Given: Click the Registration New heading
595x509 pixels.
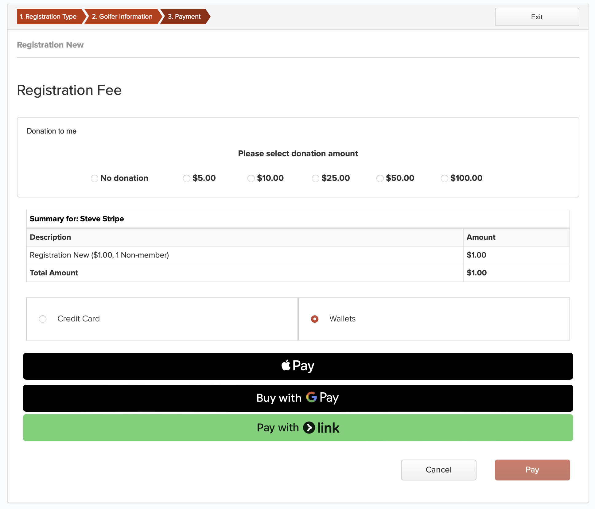Looking at the screenshot, I should (50, 45).
